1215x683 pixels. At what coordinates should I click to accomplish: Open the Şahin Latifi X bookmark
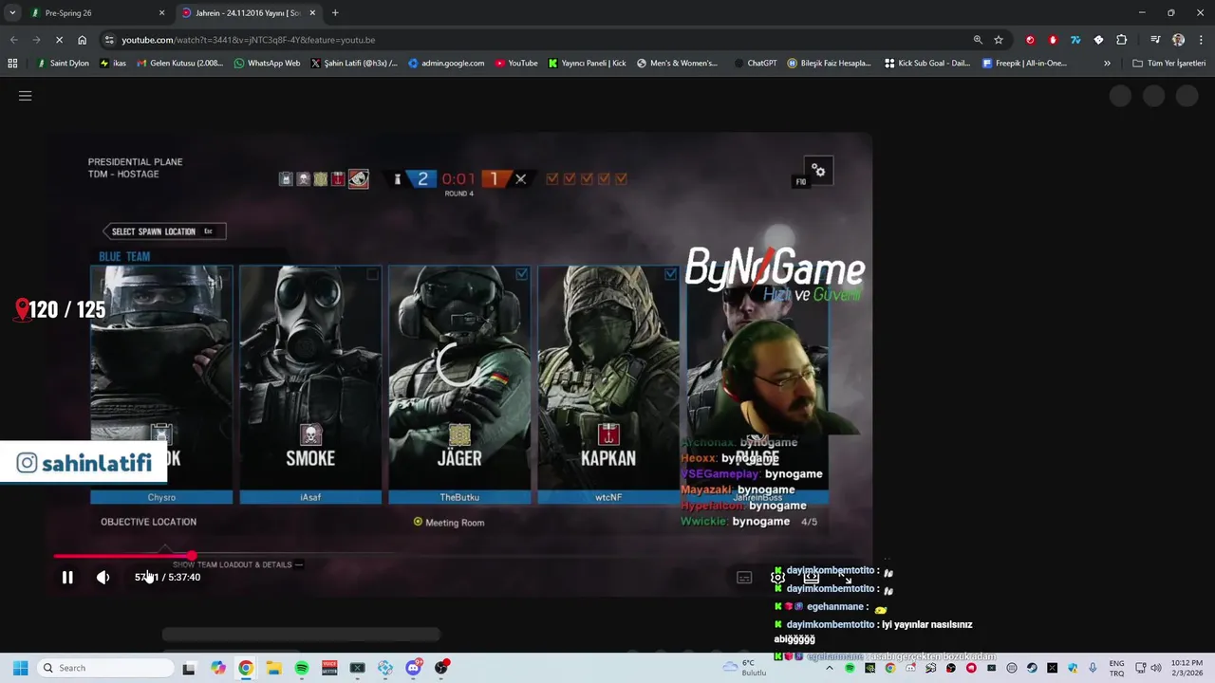(354, 64)
